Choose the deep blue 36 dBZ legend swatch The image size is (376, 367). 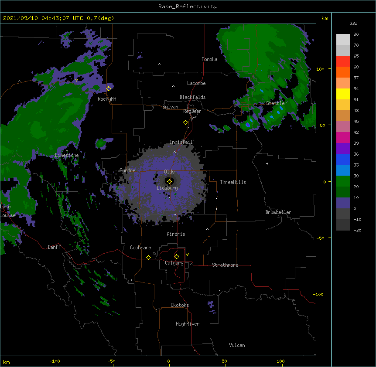[x=343, y=159]
